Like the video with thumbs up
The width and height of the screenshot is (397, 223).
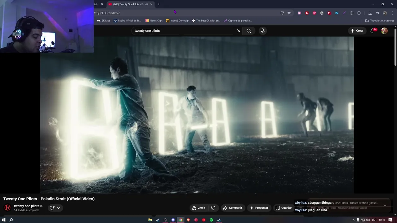click(198, 208)
